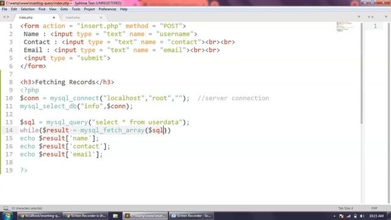Click unsaved-changes dot on index.php tab

click(x=54, y=18)
